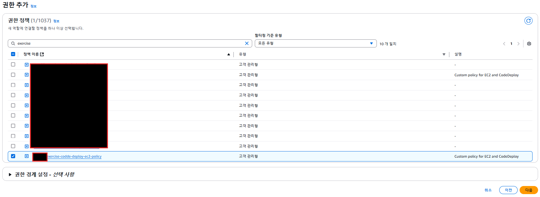Click the selected row's Custom policy for EC2 description
Screen dimensions: 540x197
[x=486, y=156]
